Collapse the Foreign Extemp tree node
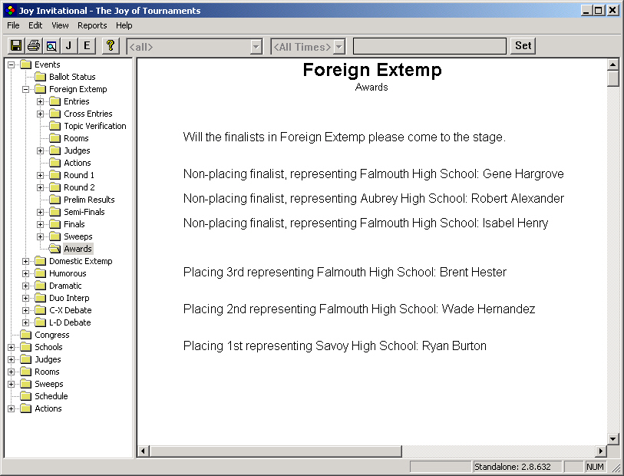The image size is (624, 476). (26, 89)
